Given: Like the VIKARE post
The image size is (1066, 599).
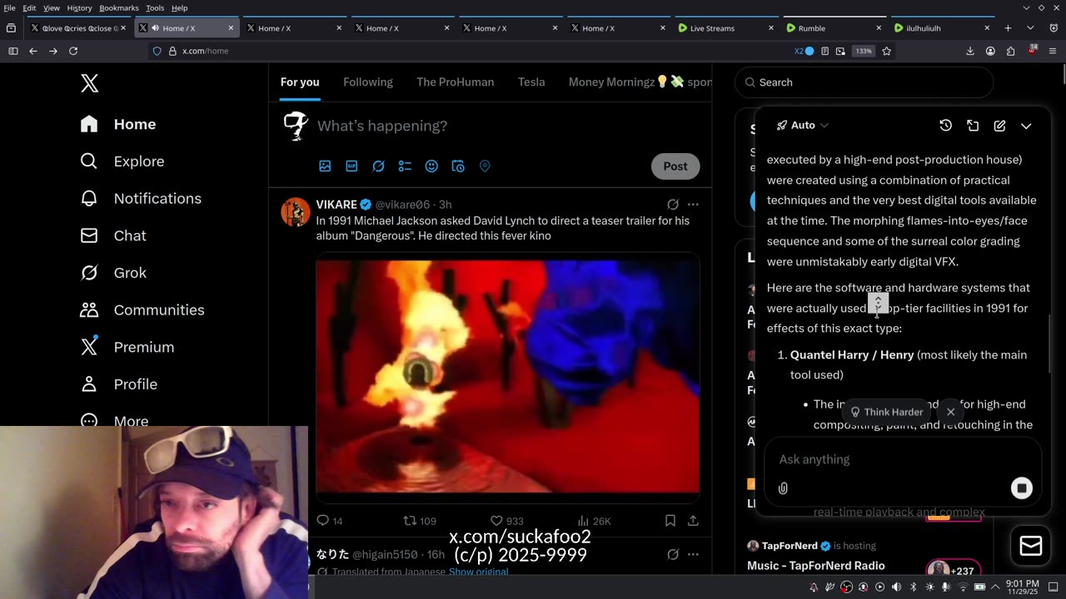Looking at the screenshot, I should pos(506,521).
